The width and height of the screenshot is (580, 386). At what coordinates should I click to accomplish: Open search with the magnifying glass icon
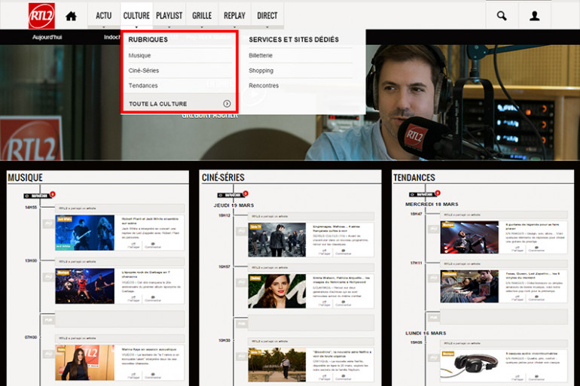point(502,16)
